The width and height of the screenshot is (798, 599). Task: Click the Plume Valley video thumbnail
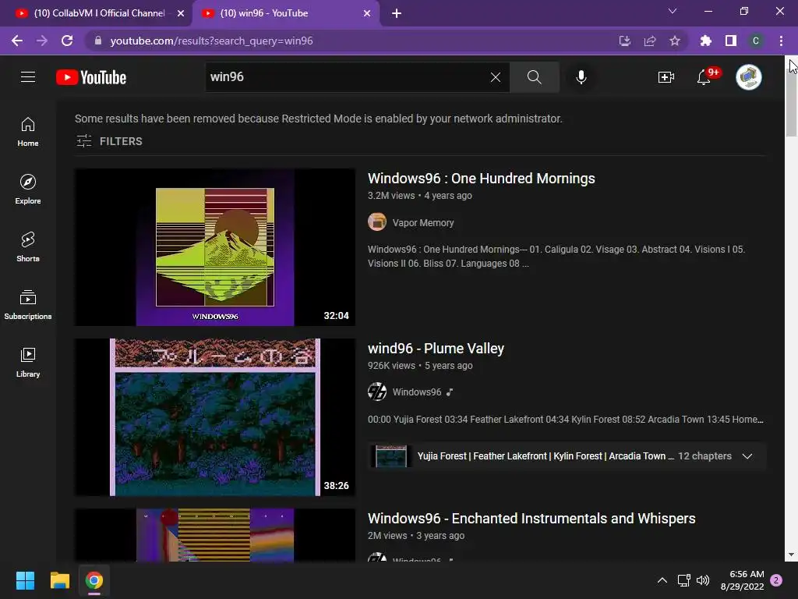(x=215, y=417)
